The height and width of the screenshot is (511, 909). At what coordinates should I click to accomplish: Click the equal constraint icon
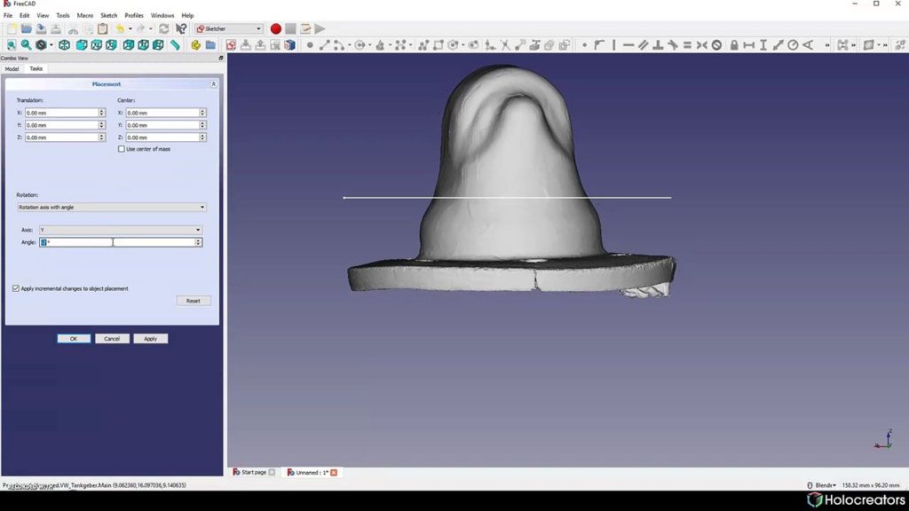pos(687,45)
